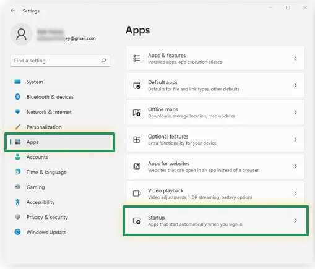315x269 pixels.
Task: Expand Apps & features chevron
Action: [295, 58]
